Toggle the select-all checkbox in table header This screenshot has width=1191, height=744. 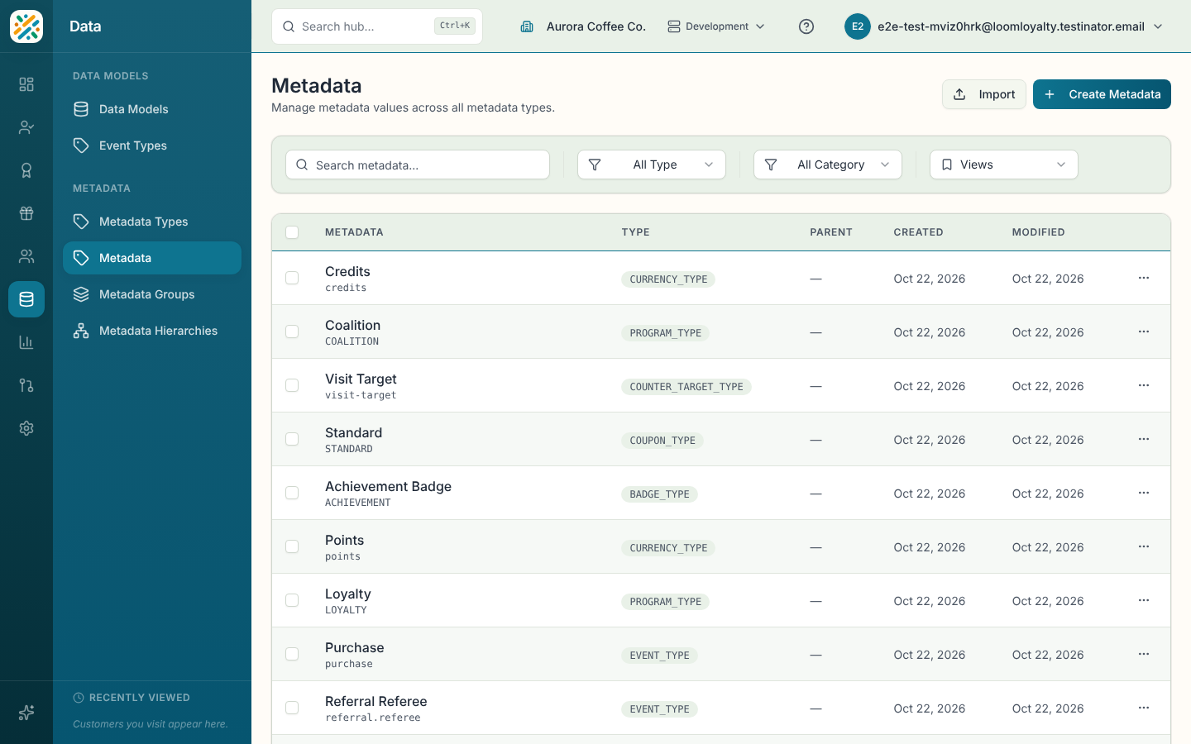(x=292, y=232)
